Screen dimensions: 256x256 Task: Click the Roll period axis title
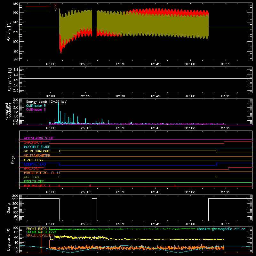(x=9, y=80)
